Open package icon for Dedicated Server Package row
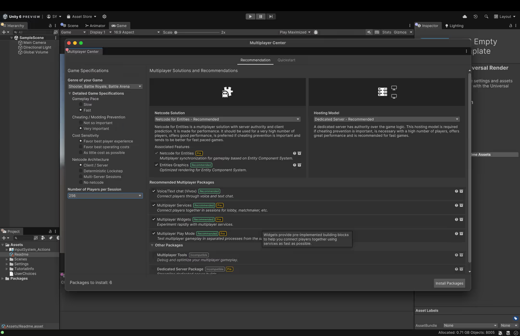This screenshot has width=520, height=336. (461, 269)
